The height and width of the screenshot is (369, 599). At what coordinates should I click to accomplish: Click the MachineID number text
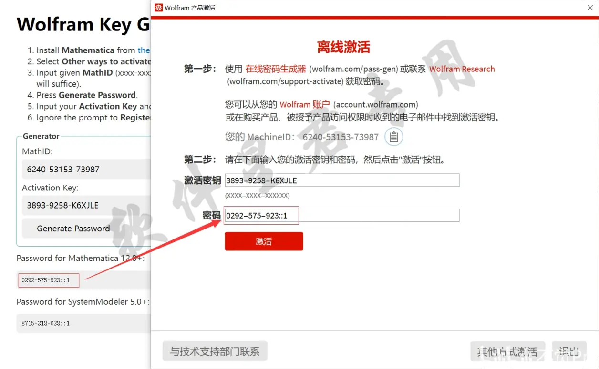click(341, 137)
